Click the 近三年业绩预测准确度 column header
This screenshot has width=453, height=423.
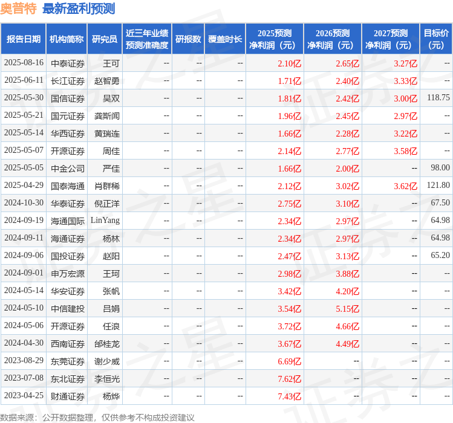[147, 39]
